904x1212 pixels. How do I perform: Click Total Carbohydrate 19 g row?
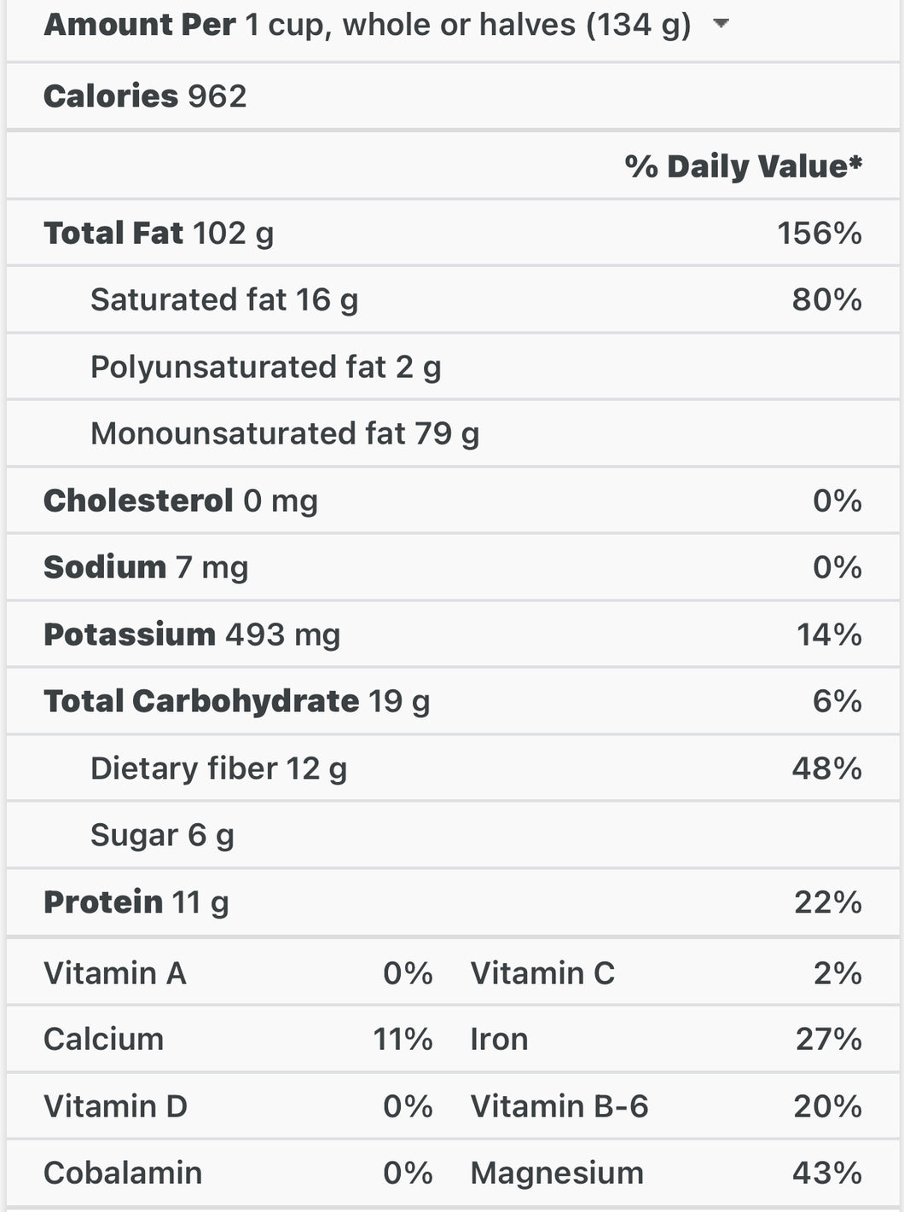[453, 701]
